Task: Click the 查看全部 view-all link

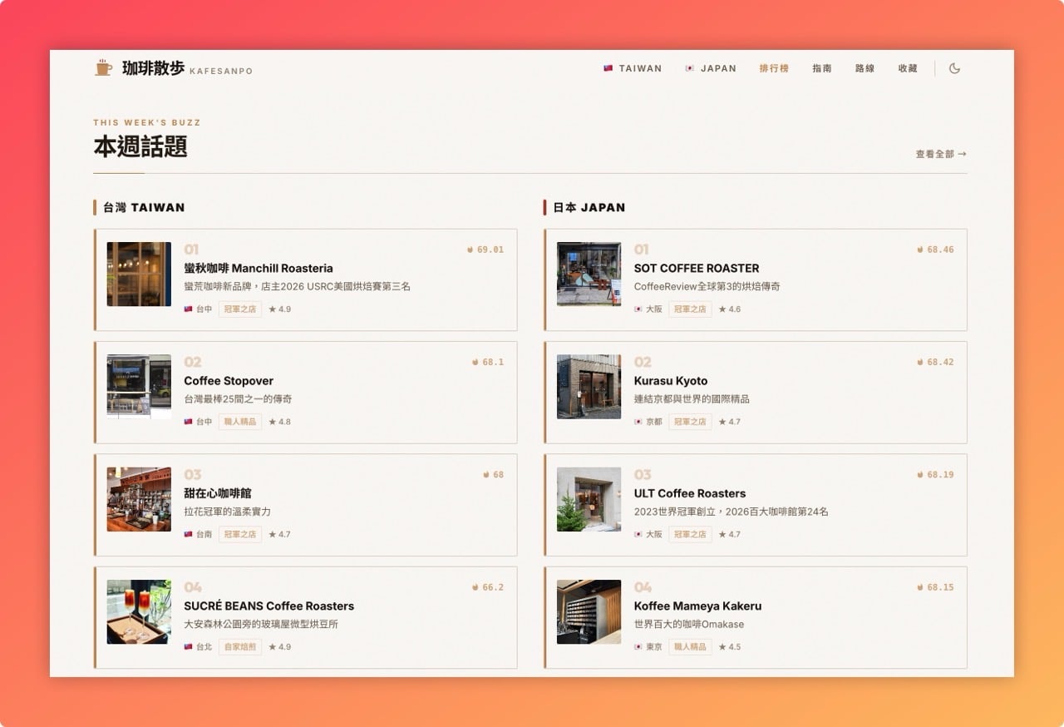Action: click(x=941, y=154)
